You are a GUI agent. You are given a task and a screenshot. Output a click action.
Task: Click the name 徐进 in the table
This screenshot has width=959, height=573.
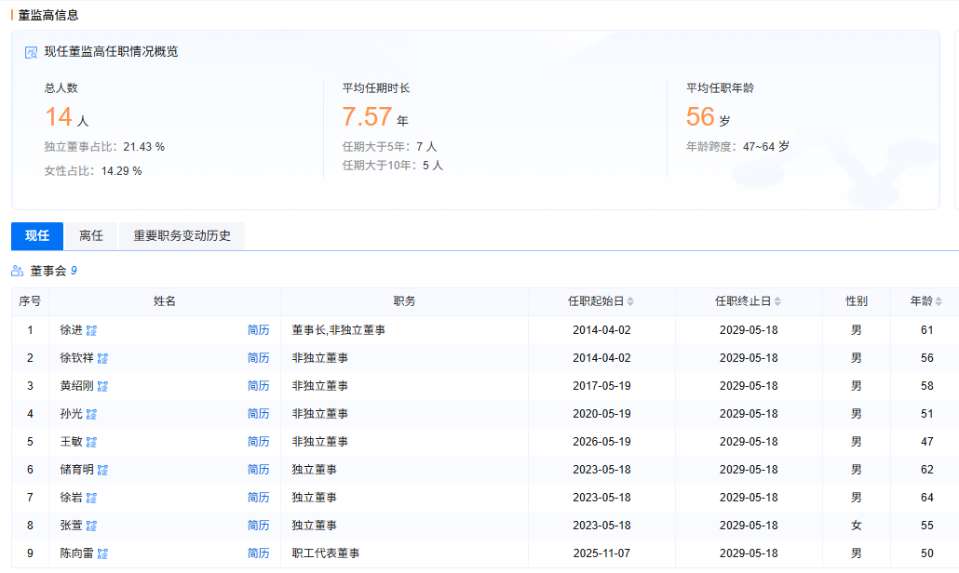click(x=71, y=330)
